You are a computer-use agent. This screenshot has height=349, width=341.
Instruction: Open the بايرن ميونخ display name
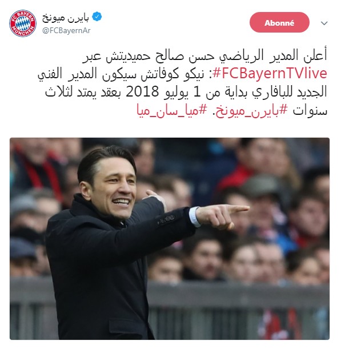click(x=66, y=18)
